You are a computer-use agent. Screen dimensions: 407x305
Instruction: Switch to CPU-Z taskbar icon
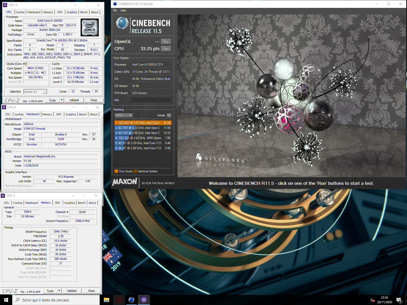(144, 300)
